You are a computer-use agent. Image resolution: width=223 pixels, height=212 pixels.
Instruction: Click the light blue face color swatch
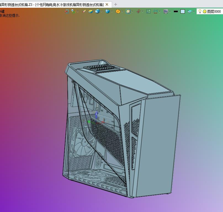[x=183, y=12]
